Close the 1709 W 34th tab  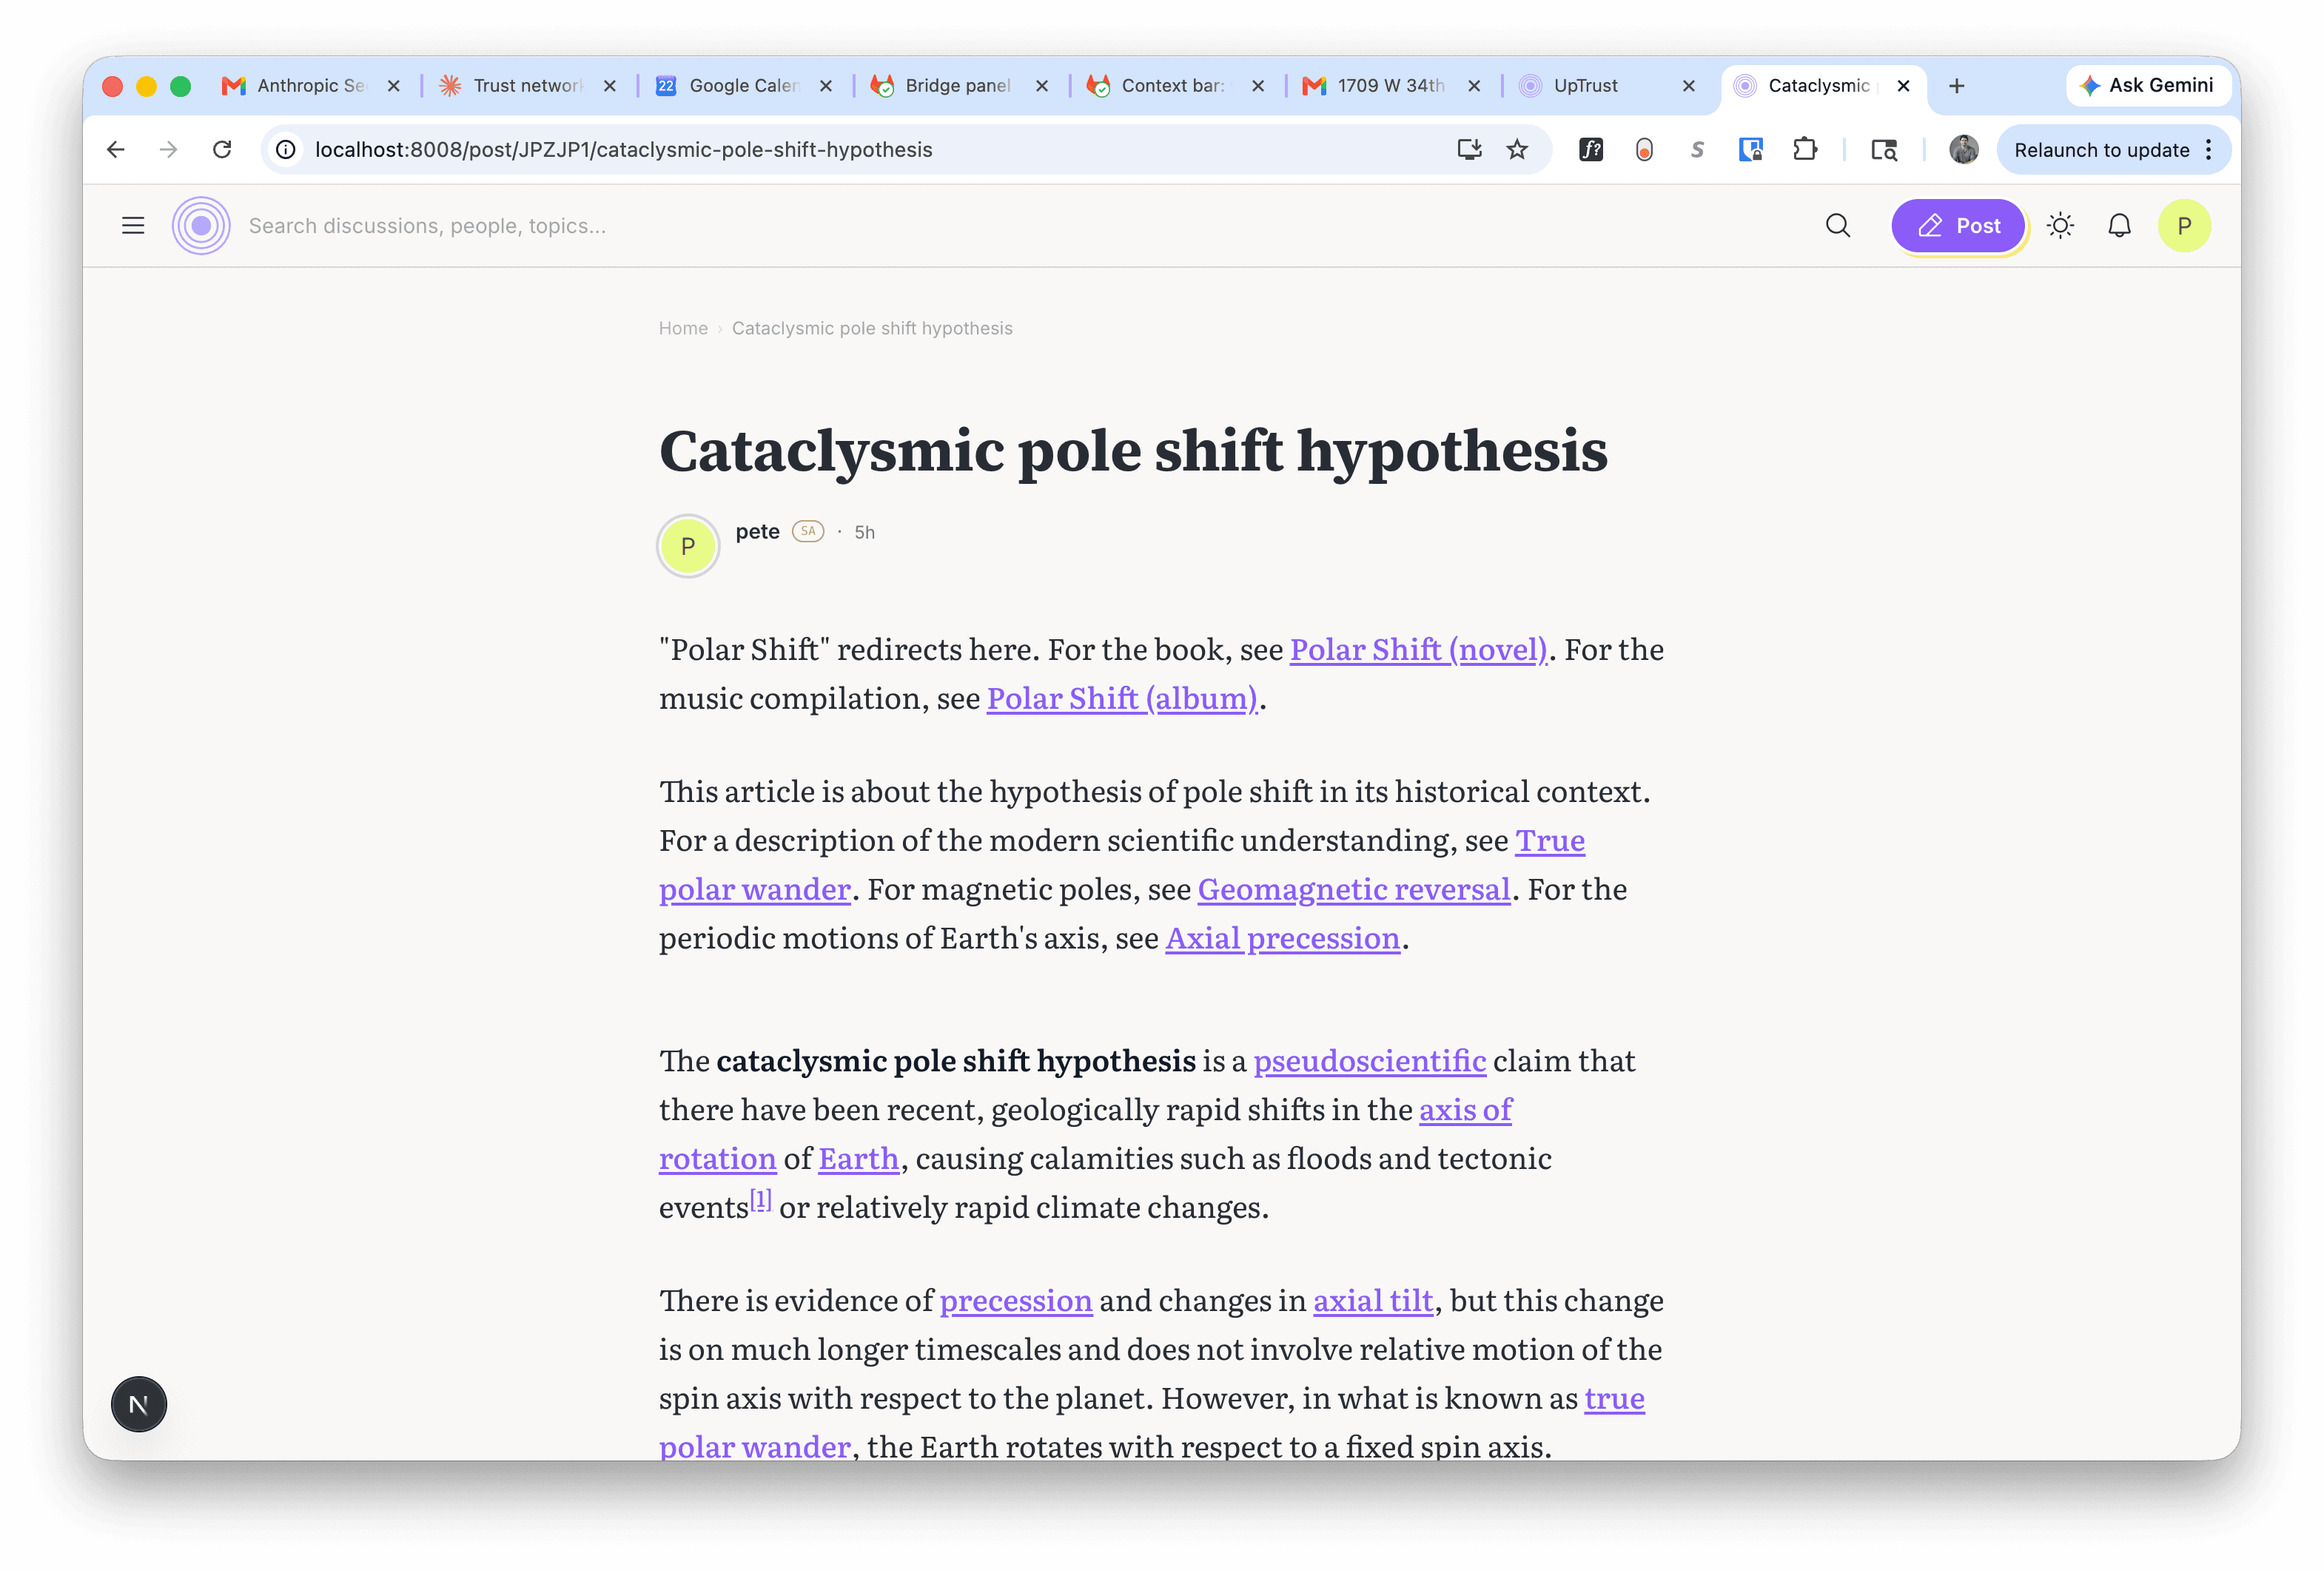click(1474, 86)
